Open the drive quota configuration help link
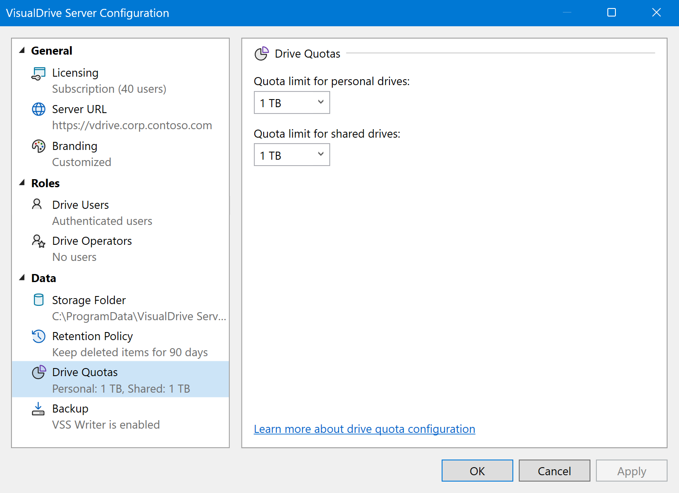Image resolution: width=679 pixels, height=493 pixels. 364,429
